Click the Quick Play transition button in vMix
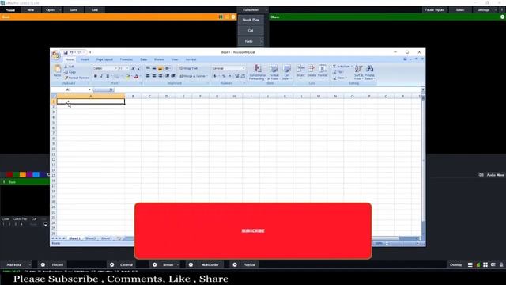The image size is (506, 285). point(251,20)
